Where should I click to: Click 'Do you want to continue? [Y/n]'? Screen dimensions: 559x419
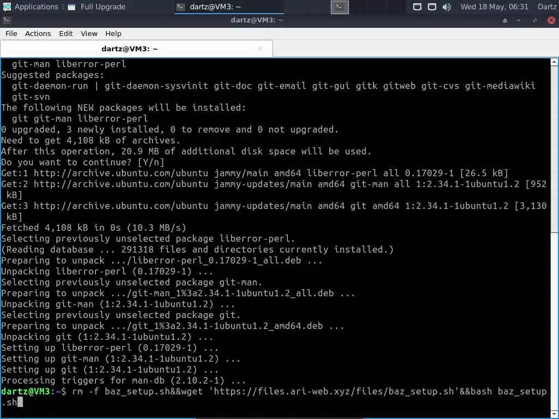coord(83,162)
